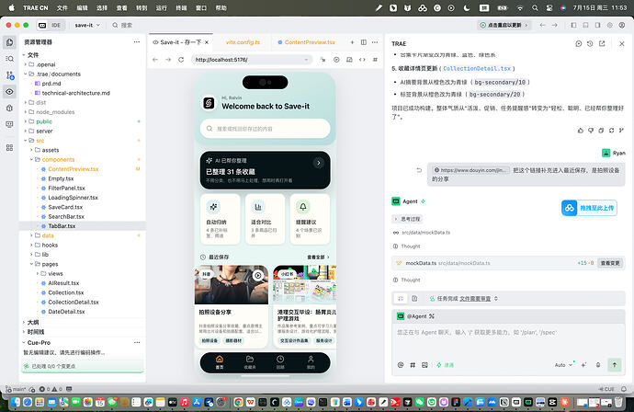Reload the browser preview page
634x412 pixels.
(x=181, y=60)
